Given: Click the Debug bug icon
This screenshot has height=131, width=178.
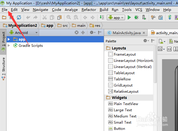Looking at the screenshot, I should (136, 18).
